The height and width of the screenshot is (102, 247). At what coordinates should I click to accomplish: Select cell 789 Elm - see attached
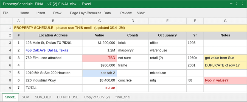pyautogui.click(x=53, y=58)
